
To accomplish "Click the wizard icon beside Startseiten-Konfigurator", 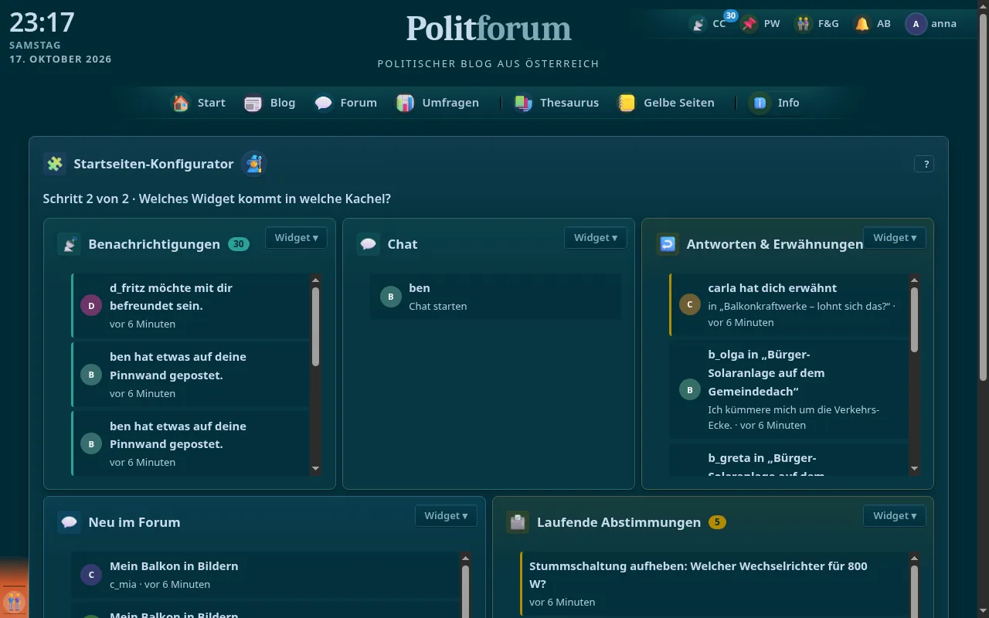I will pyautogui.click(x=253, y=164).
